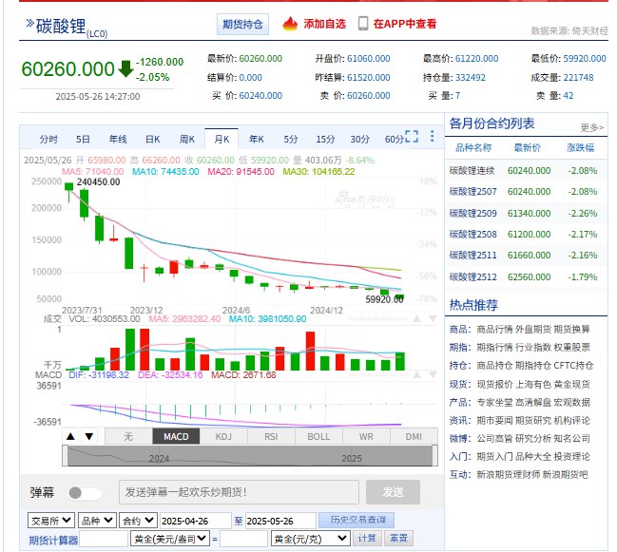Select the MACD indicator tab
The image size is (617, 552).
(176, 436)
